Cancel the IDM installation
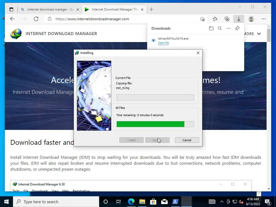Screen dimensions: 276x207 [187, 140]
